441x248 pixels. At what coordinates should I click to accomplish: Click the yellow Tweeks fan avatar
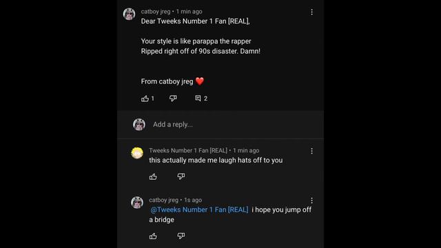137,153
